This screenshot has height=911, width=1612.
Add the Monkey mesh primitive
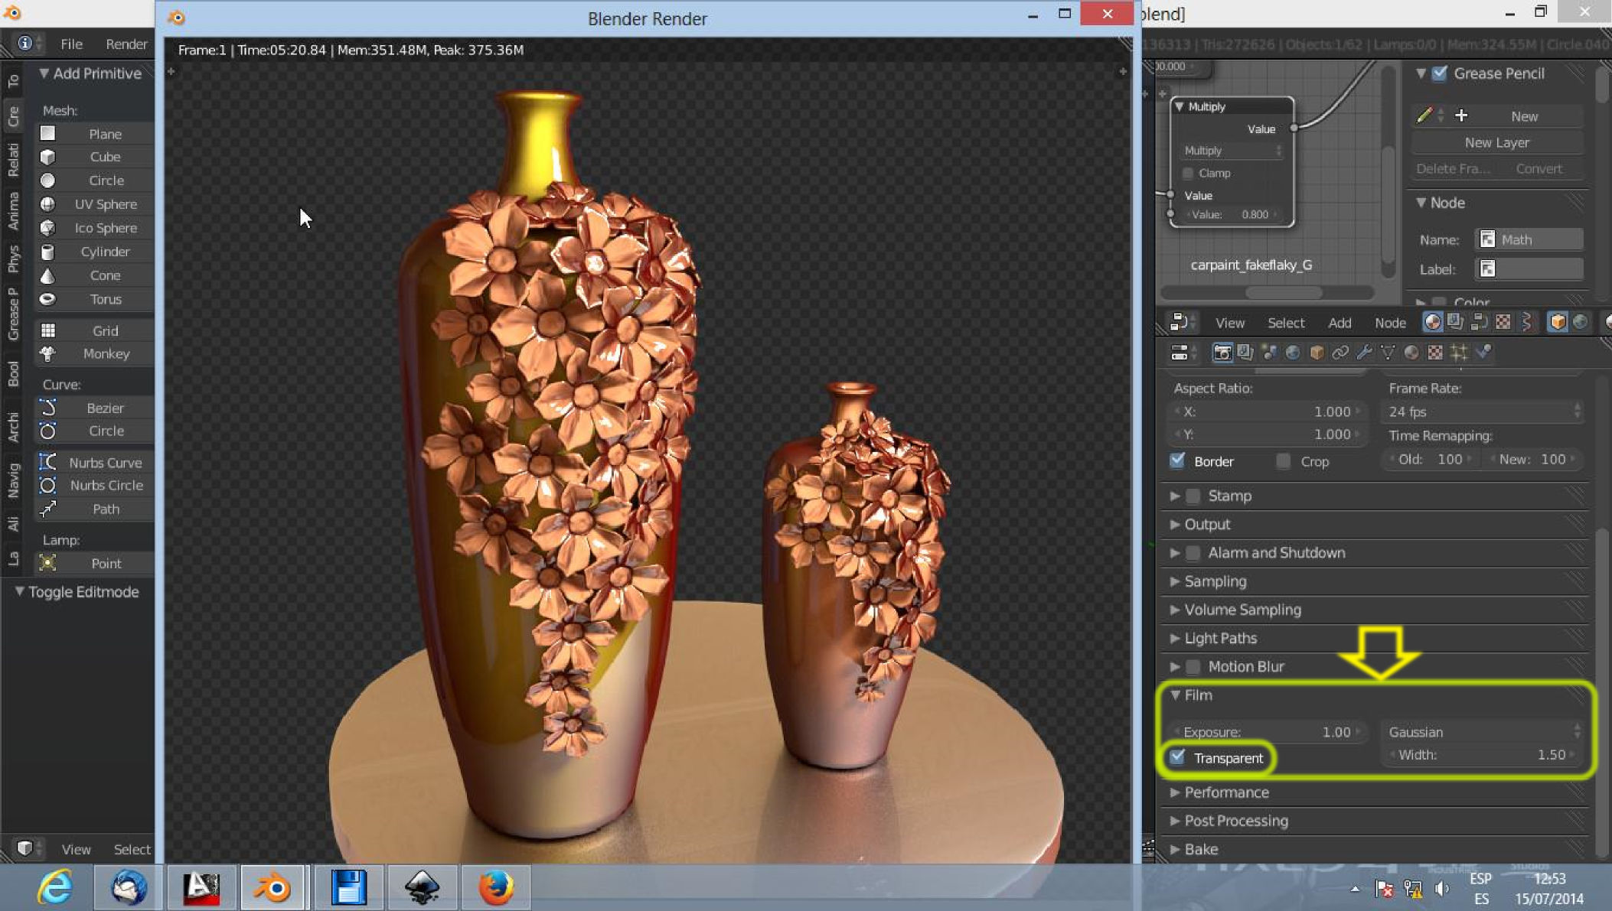tap(105, 354)
